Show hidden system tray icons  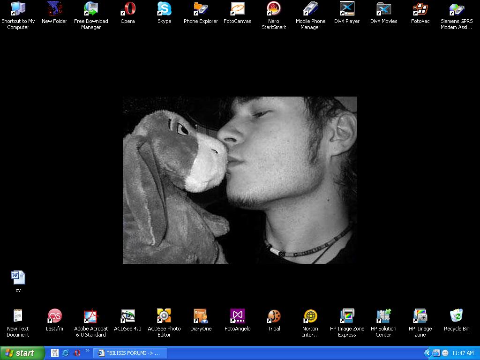427,353
